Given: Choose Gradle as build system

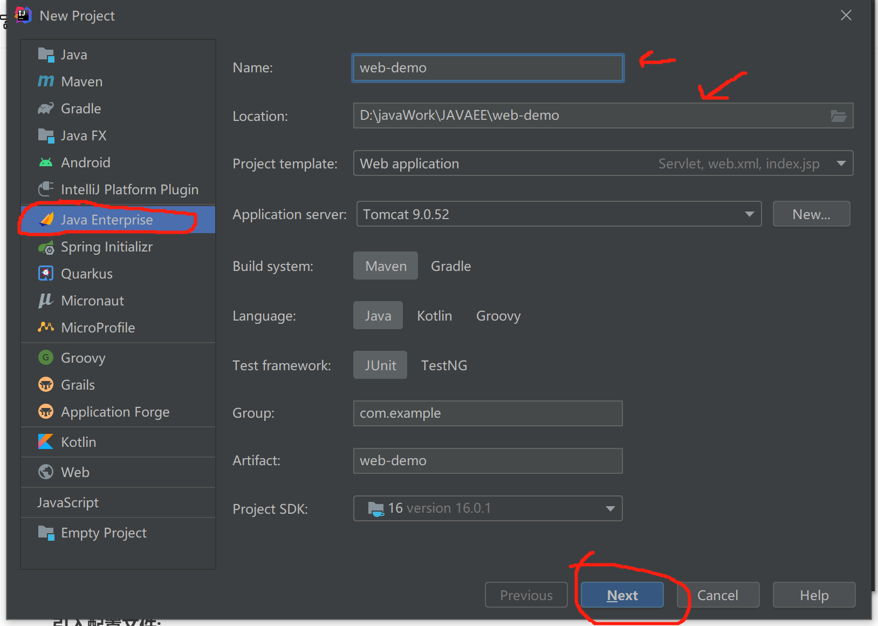Looking at the screenshot, I should pyautogui.click(x=451, y=266).
